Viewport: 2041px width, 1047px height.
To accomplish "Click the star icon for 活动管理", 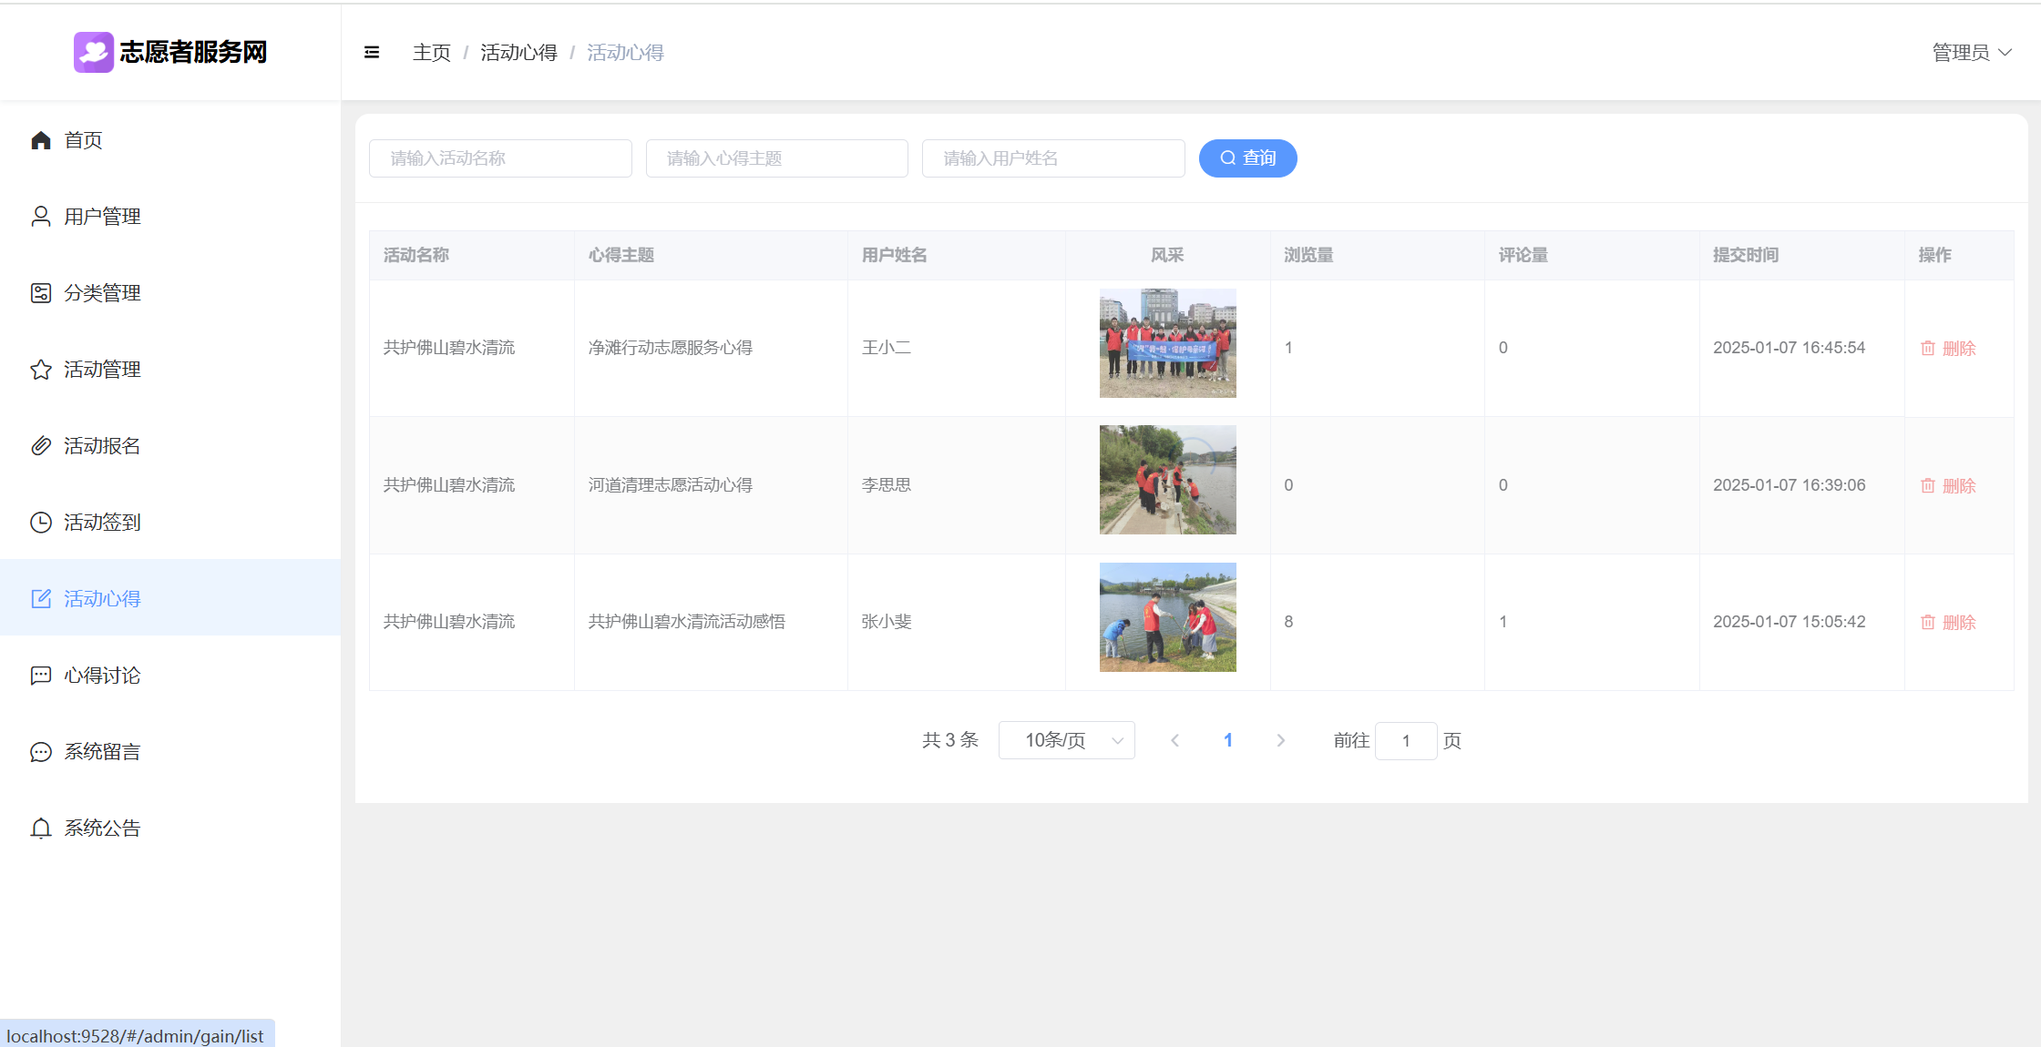I will click(x=41, y=370).
